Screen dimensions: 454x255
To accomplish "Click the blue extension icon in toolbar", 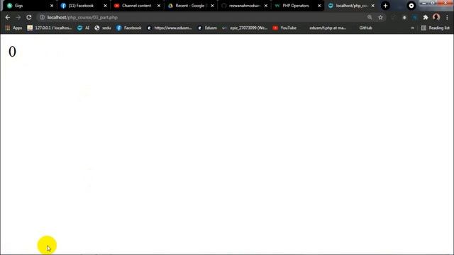I will click(414, 17).
